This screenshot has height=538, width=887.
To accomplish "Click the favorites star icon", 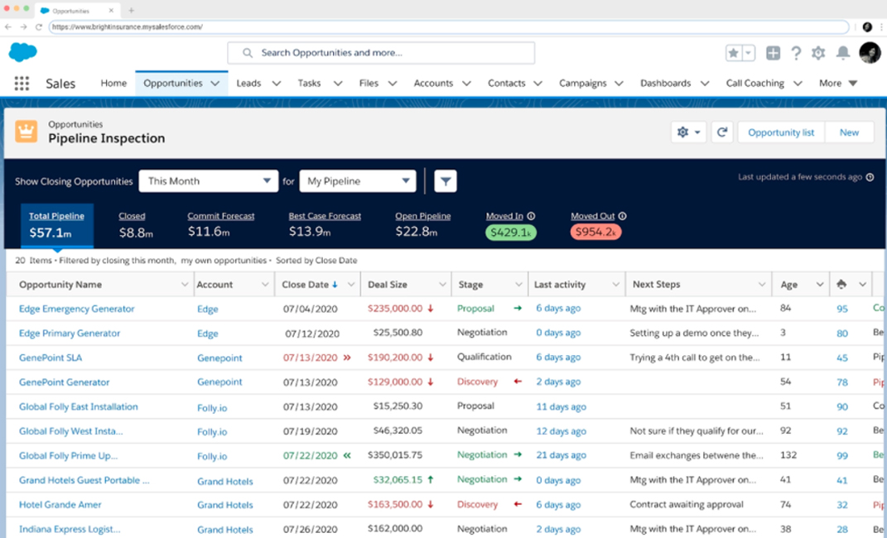I will [734, 53].
